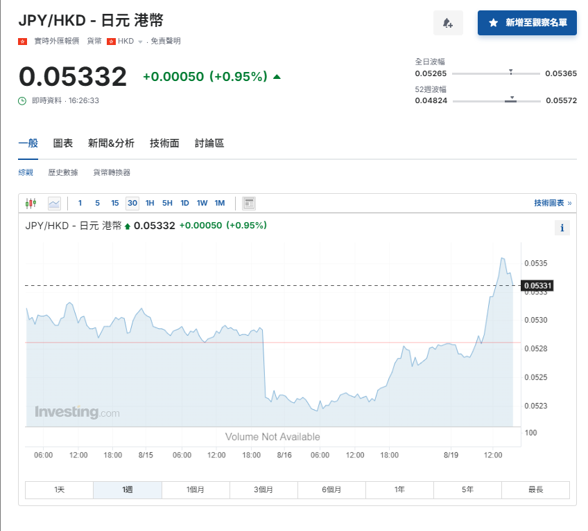Choose the 1個月 time range
Image resolution: width=588 pixels, height=531 pixels.
pos(196,489)
